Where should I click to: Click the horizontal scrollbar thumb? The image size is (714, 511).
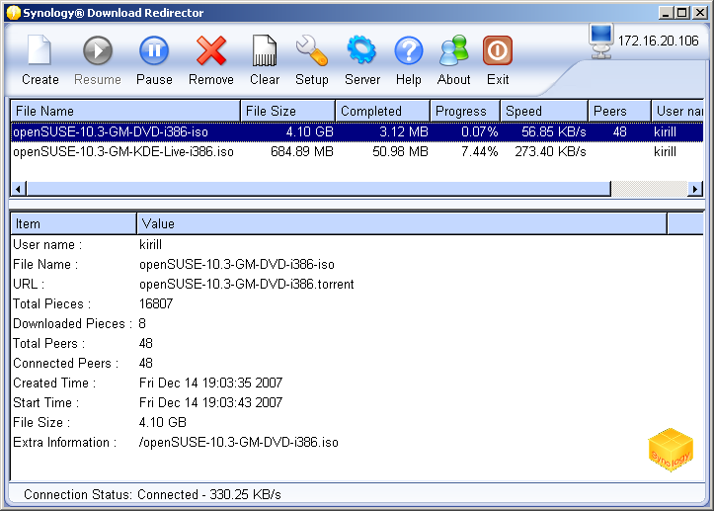point(318,189)
